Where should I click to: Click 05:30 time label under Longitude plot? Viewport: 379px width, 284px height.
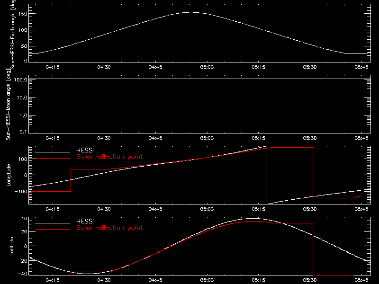click(x=310, y=209)
